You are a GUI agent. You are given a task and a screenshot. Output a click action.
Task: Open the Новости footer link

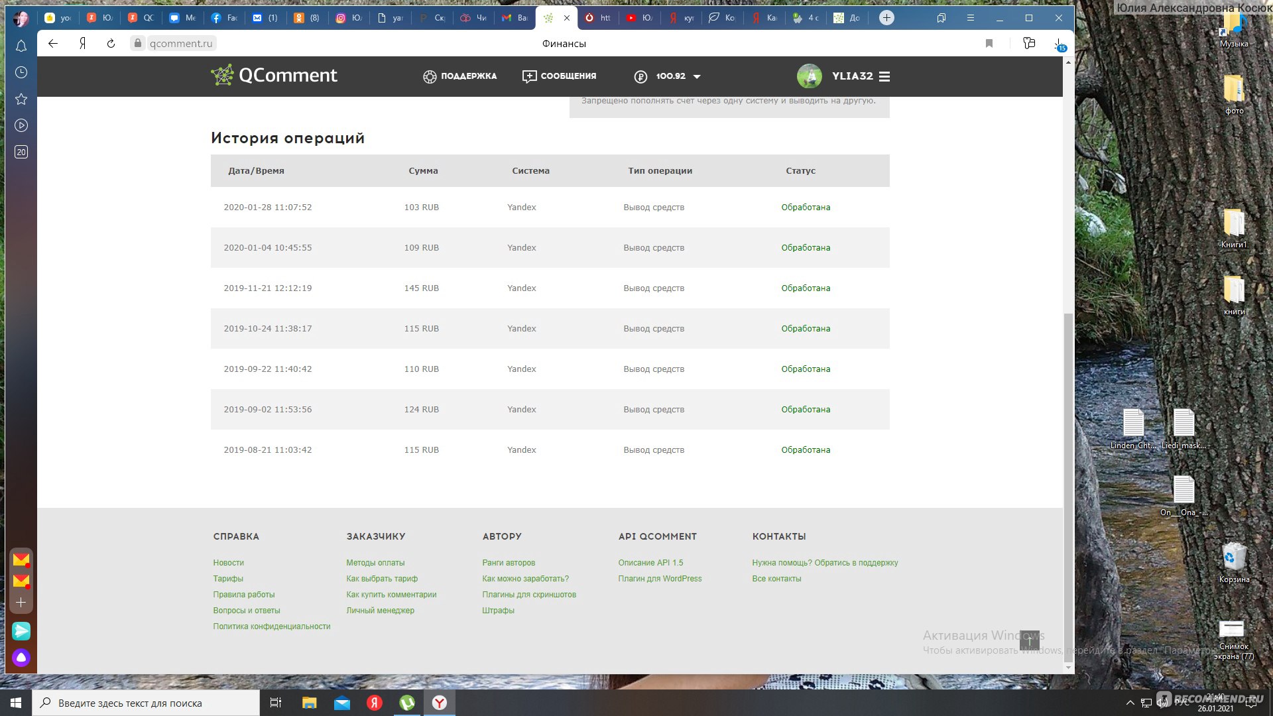[x=228, y=562]
